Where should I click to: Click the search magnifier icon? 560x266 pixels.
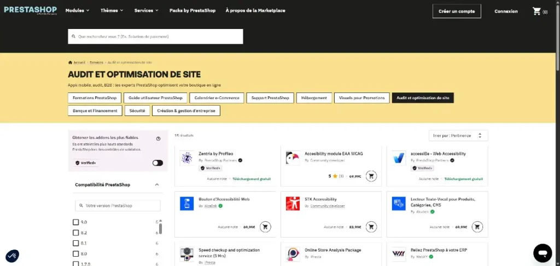74,37
